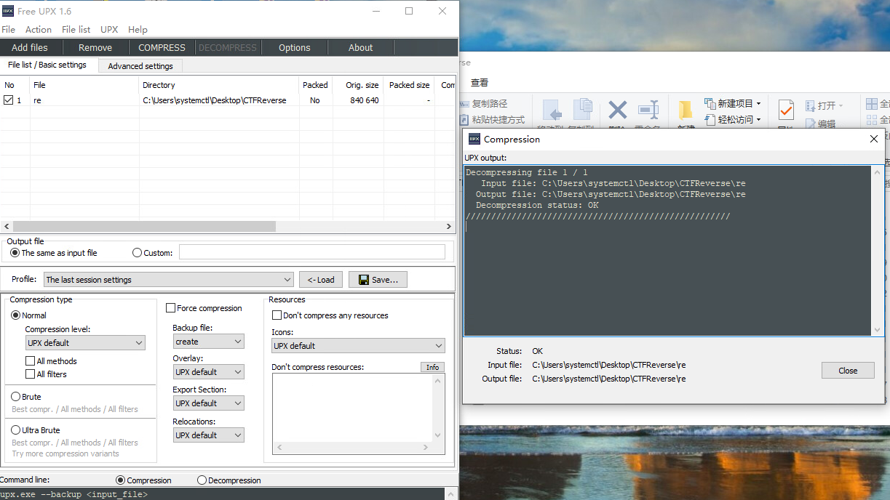Open the File list menu

tap(76, 30)
